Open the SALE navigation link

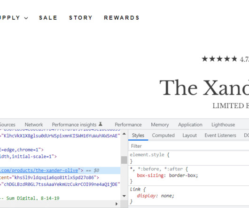pyautogui.click(x=48, y=18)
